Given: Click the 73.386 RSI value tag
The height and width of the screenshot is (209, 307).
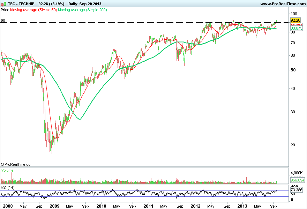Looking at the screenshot, I should coord(297,190).
